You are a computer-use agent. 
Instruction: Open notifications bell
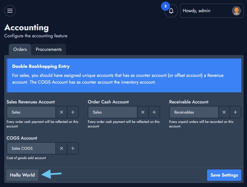(x=171, y=11)
